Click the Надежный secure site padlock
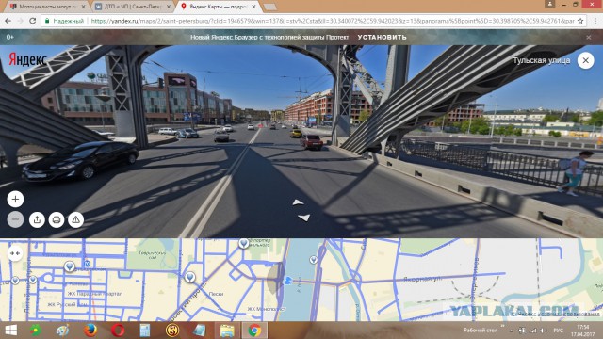603x339 pixels. (47, 21)
